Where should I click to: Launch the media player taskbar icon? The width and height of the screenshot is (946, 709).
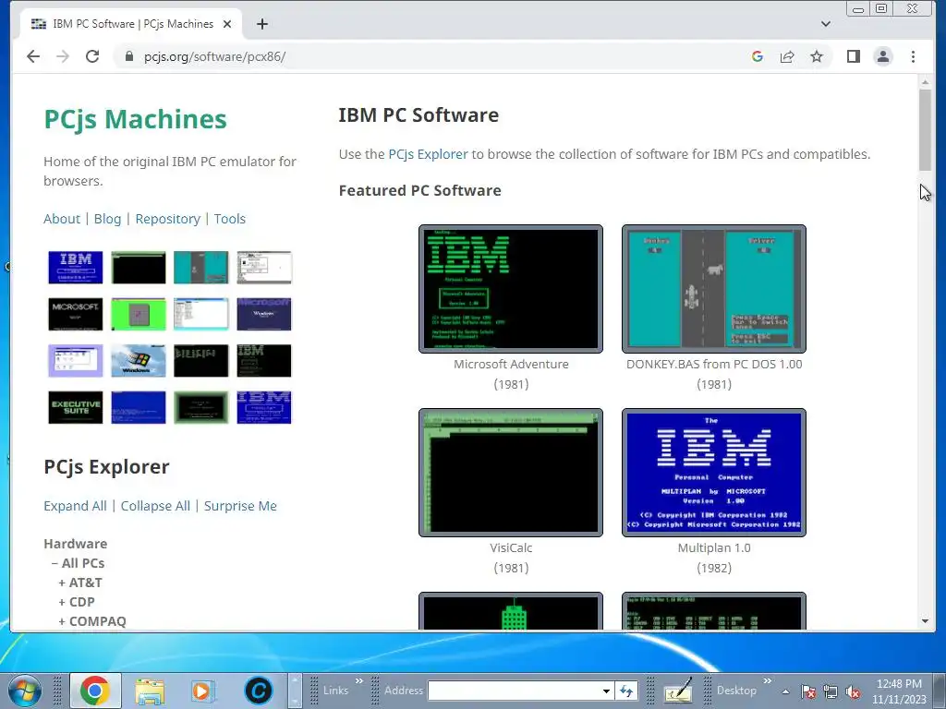click(201, 691)
